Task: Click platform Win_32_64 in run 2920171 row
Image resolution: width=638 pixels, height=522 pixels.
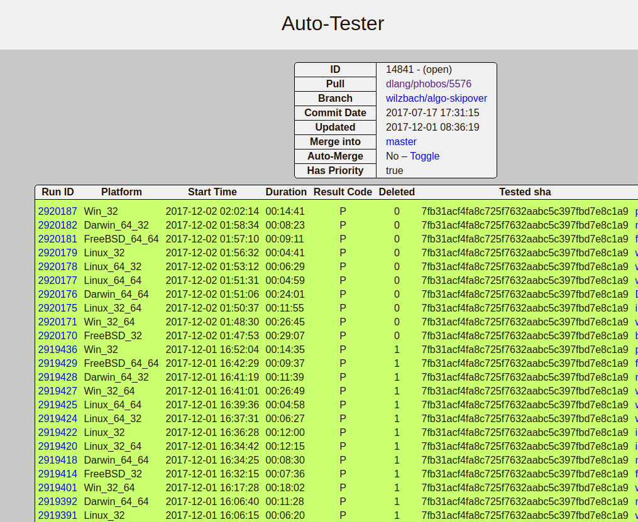Action: (x=109, y=322)
